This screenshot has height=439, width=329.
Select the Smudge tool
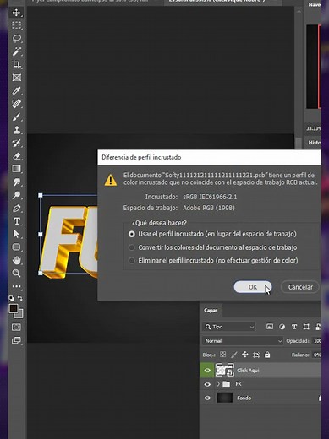pyautogui.click(x=16, y=182)
